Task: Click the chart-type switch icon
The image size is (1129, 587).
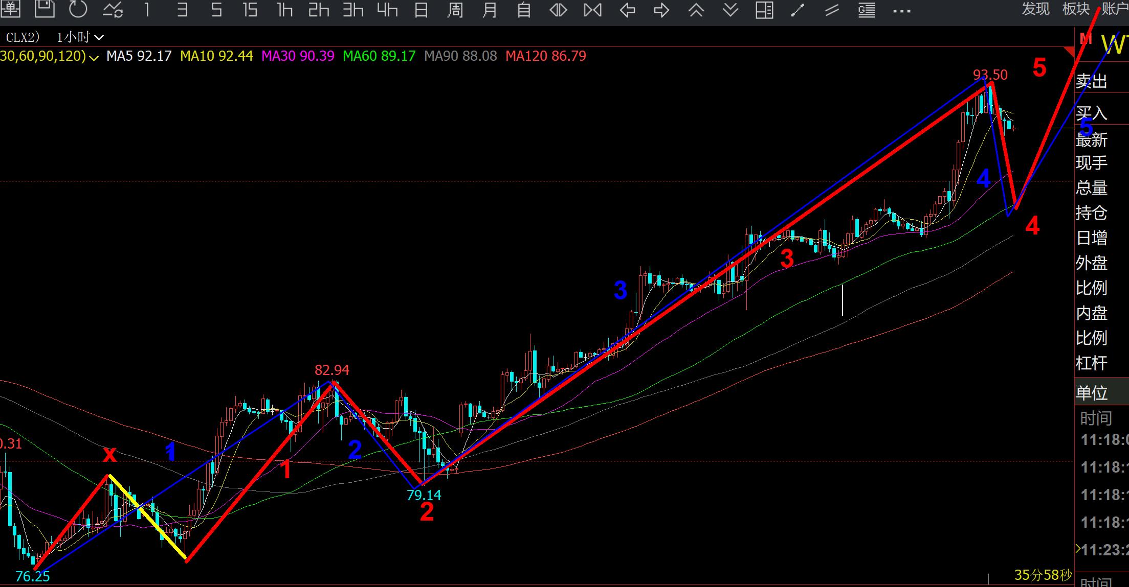Action: pyautogui.click(x=113, y=9)
